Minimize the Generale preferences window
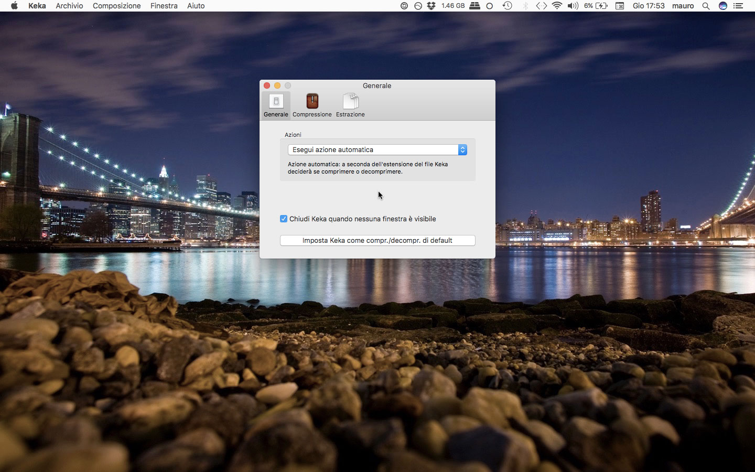755x472 pixels. coord(277,85)
